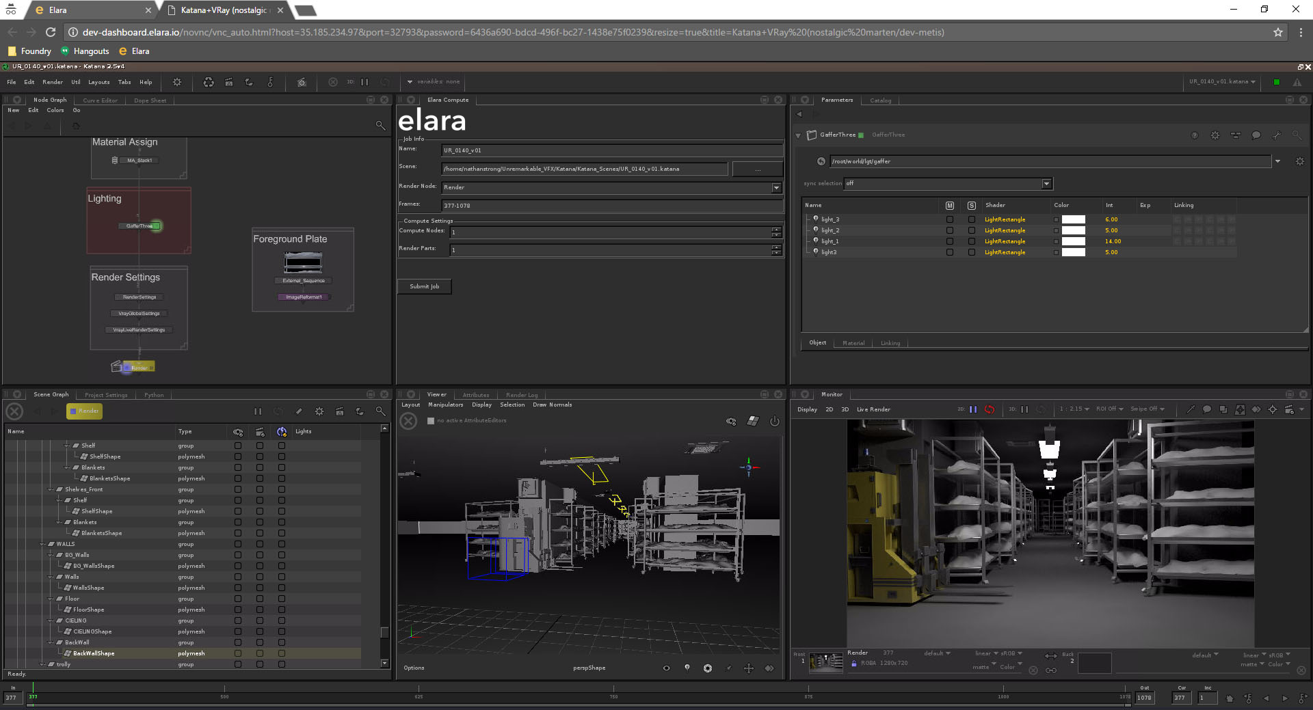Open the Layouts menu

[99, 82]
